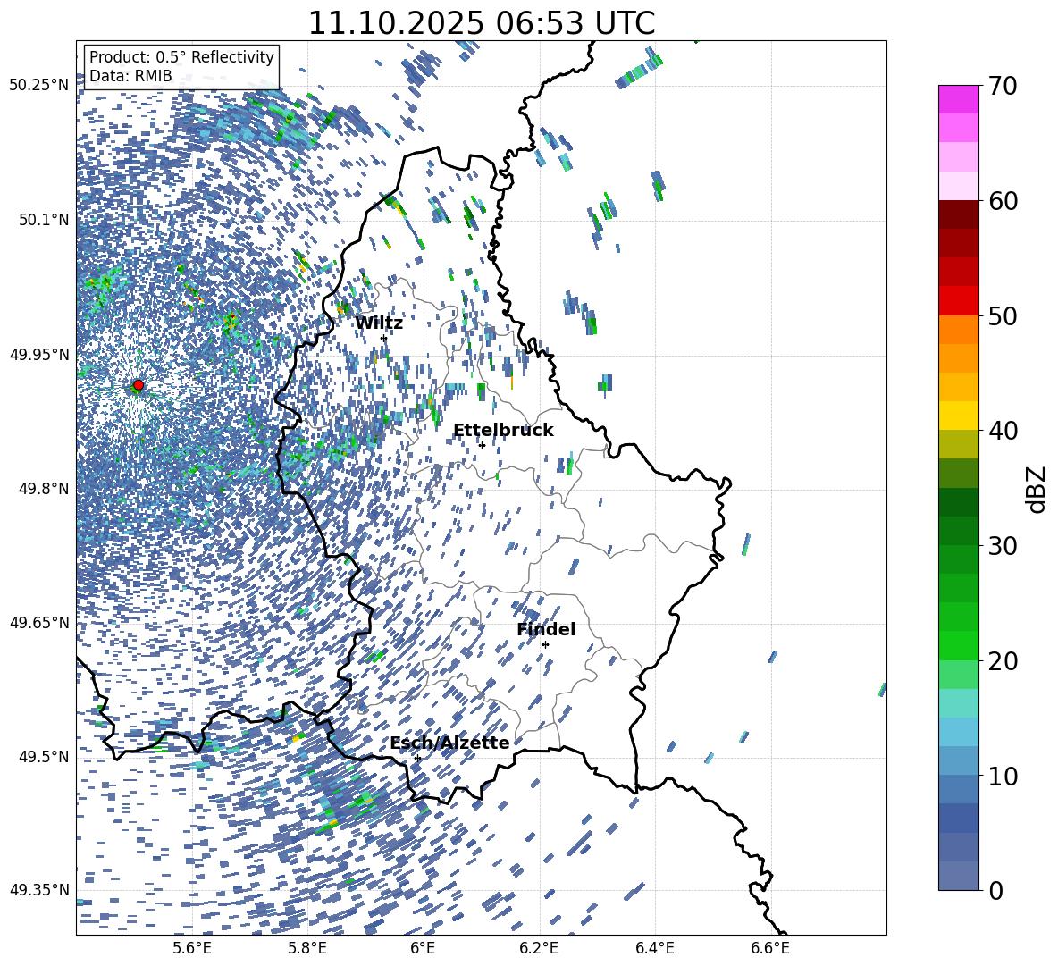
Task: Click the 6.2°E longitude tick label
Action: pos(539,948)
